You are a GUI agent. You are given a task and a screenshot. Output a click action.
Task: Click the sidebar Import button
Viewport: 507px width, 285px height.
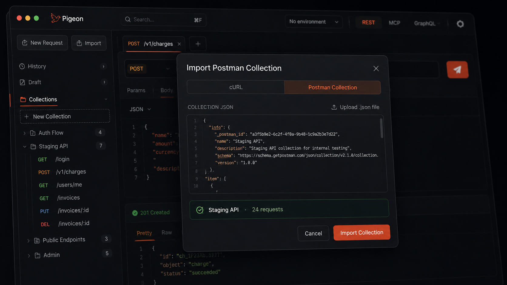tap(89, 43)
